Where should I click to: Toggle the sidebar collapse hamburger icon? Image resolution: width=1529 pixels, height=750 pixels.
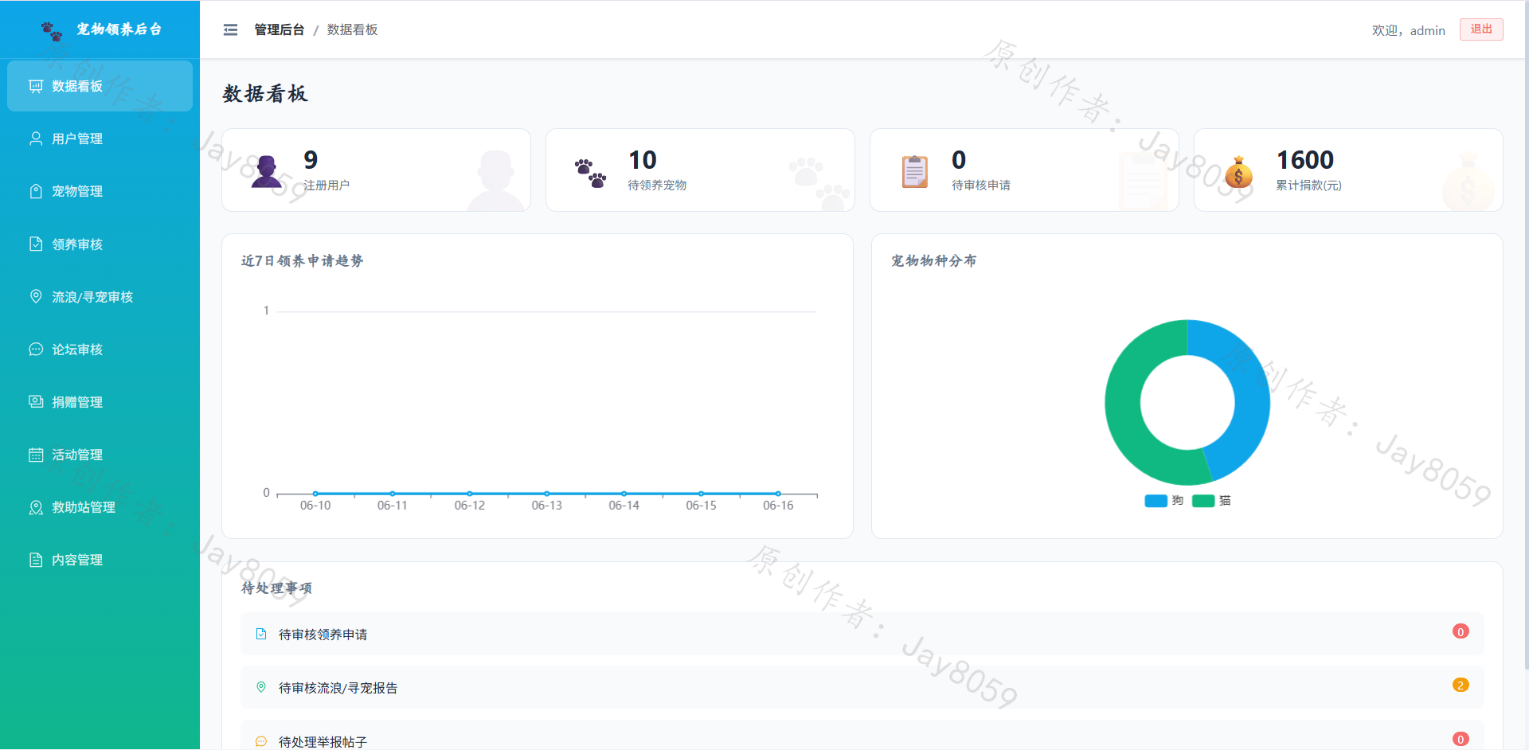230,29
